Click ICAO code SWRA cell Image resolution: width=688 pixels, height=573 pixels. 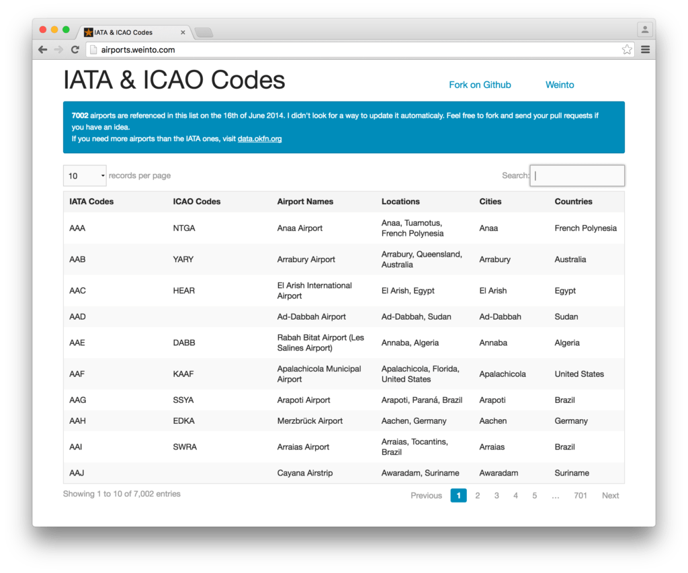[185, 447]
